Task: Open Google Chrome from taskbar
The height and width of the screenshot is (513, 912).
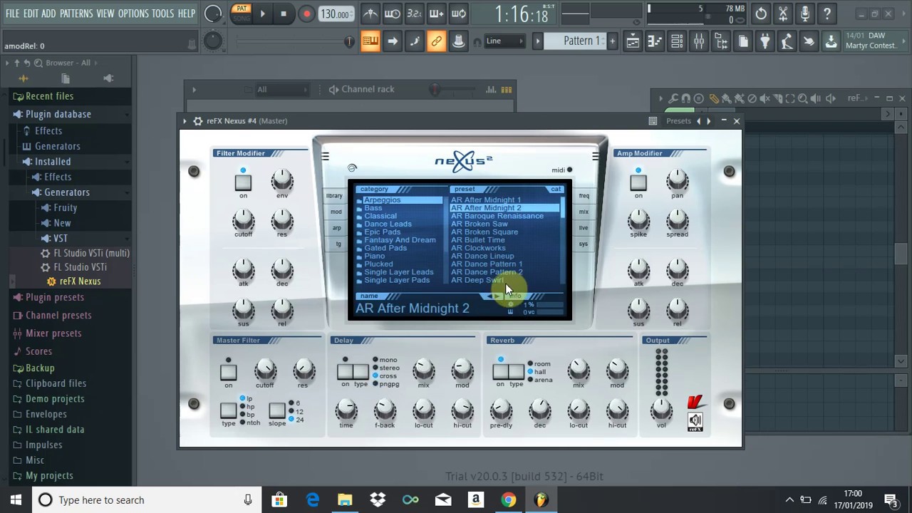Action: coord(508,500)
